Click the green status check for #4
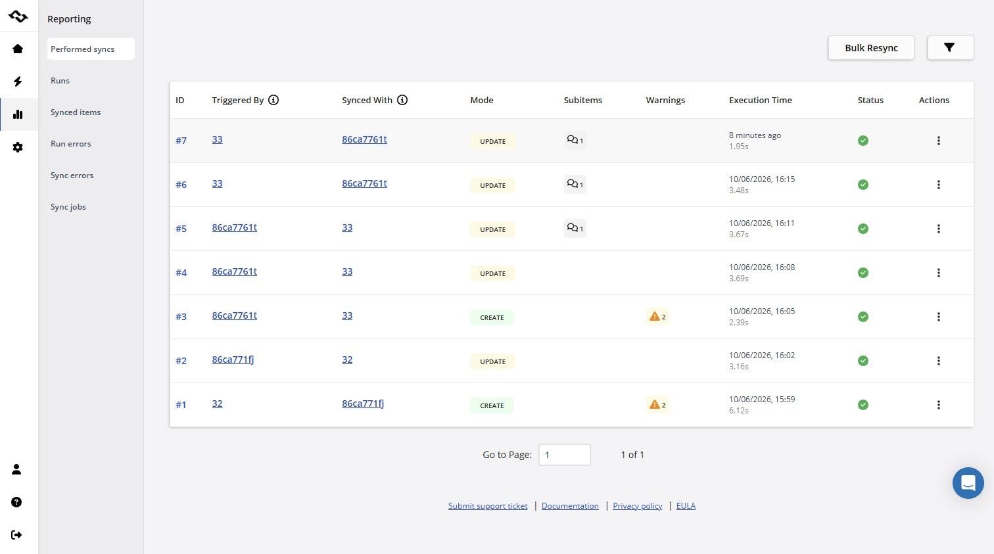994x554 pixels. tap(863, 273)
